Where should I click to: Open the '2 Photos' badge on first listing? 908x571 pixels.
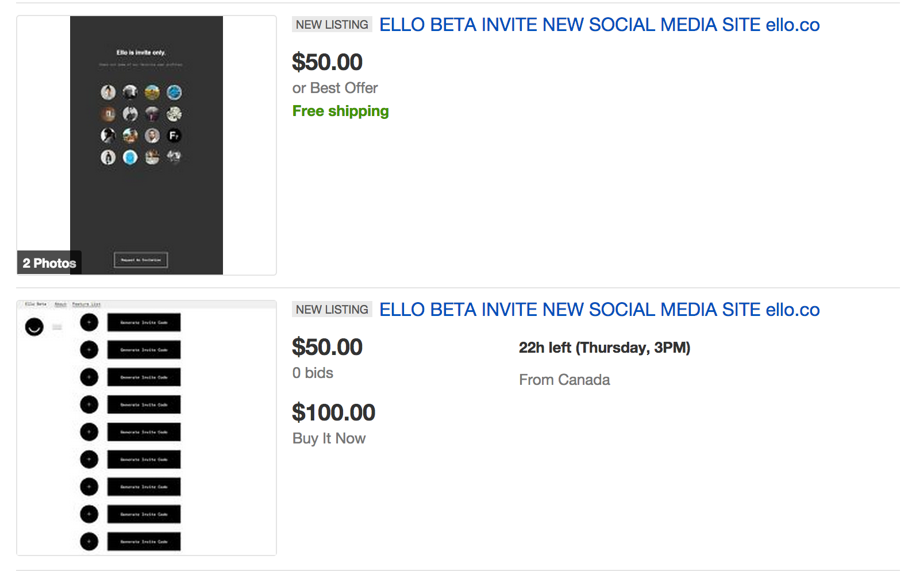[49, 263]
